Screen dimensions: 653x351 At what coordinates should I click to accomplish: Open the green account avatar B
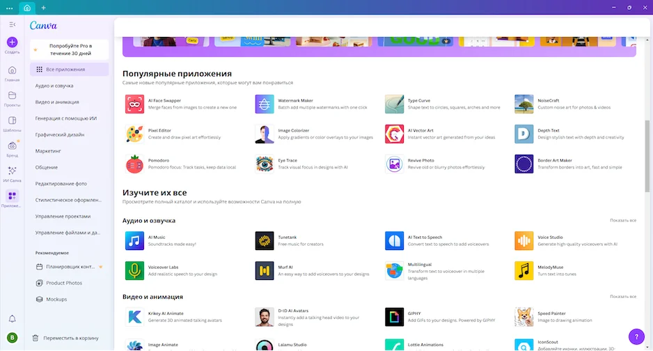point(12,338)
